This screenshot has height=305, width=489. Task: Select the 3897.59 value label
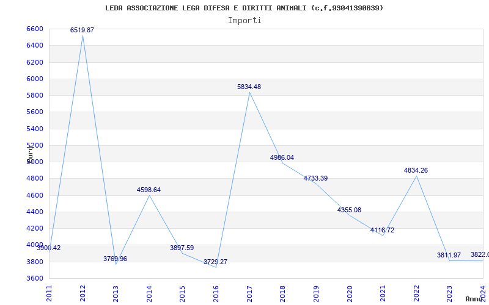[182, 248]
